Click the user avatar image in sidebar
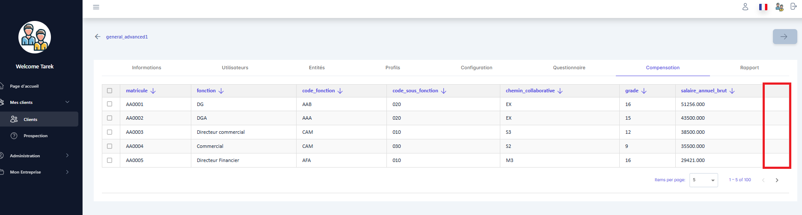The width and height of the screenshot is (802, 215). click(x=35, y=38)
